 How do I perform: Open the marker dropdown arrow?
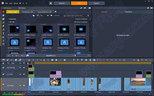(100, 60)
